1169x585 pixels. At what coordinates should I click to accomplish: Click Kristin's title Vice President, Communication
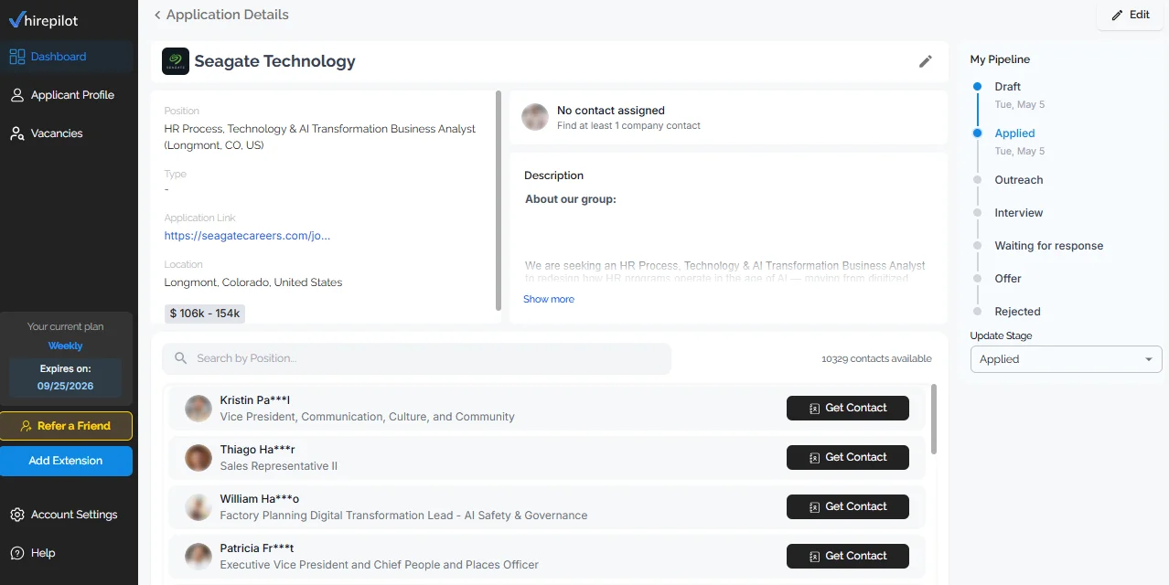[368, 417]
